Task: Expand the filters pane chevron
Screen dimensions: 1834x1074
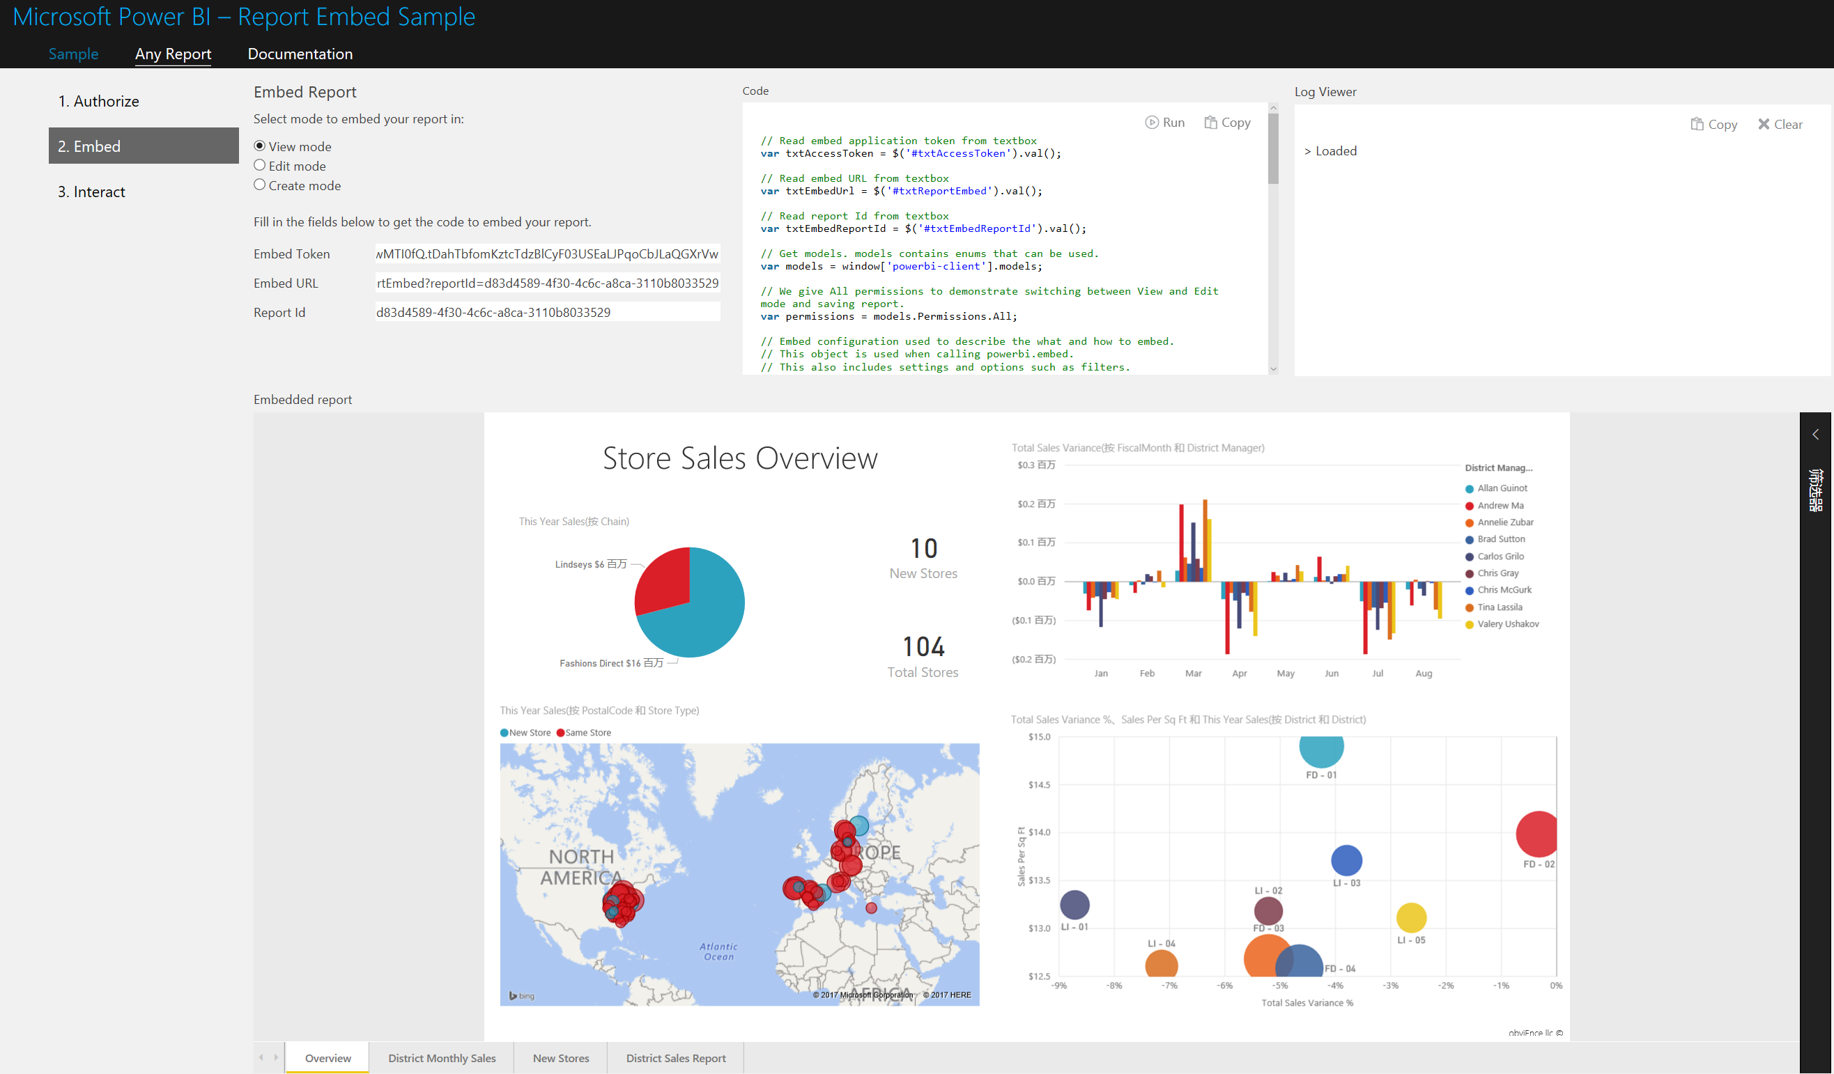Action: tap(1815, 435)
